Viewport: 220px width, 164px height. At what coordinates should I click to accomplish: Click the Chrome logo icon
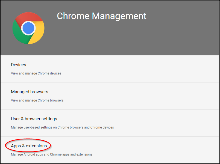coord(28,28)
